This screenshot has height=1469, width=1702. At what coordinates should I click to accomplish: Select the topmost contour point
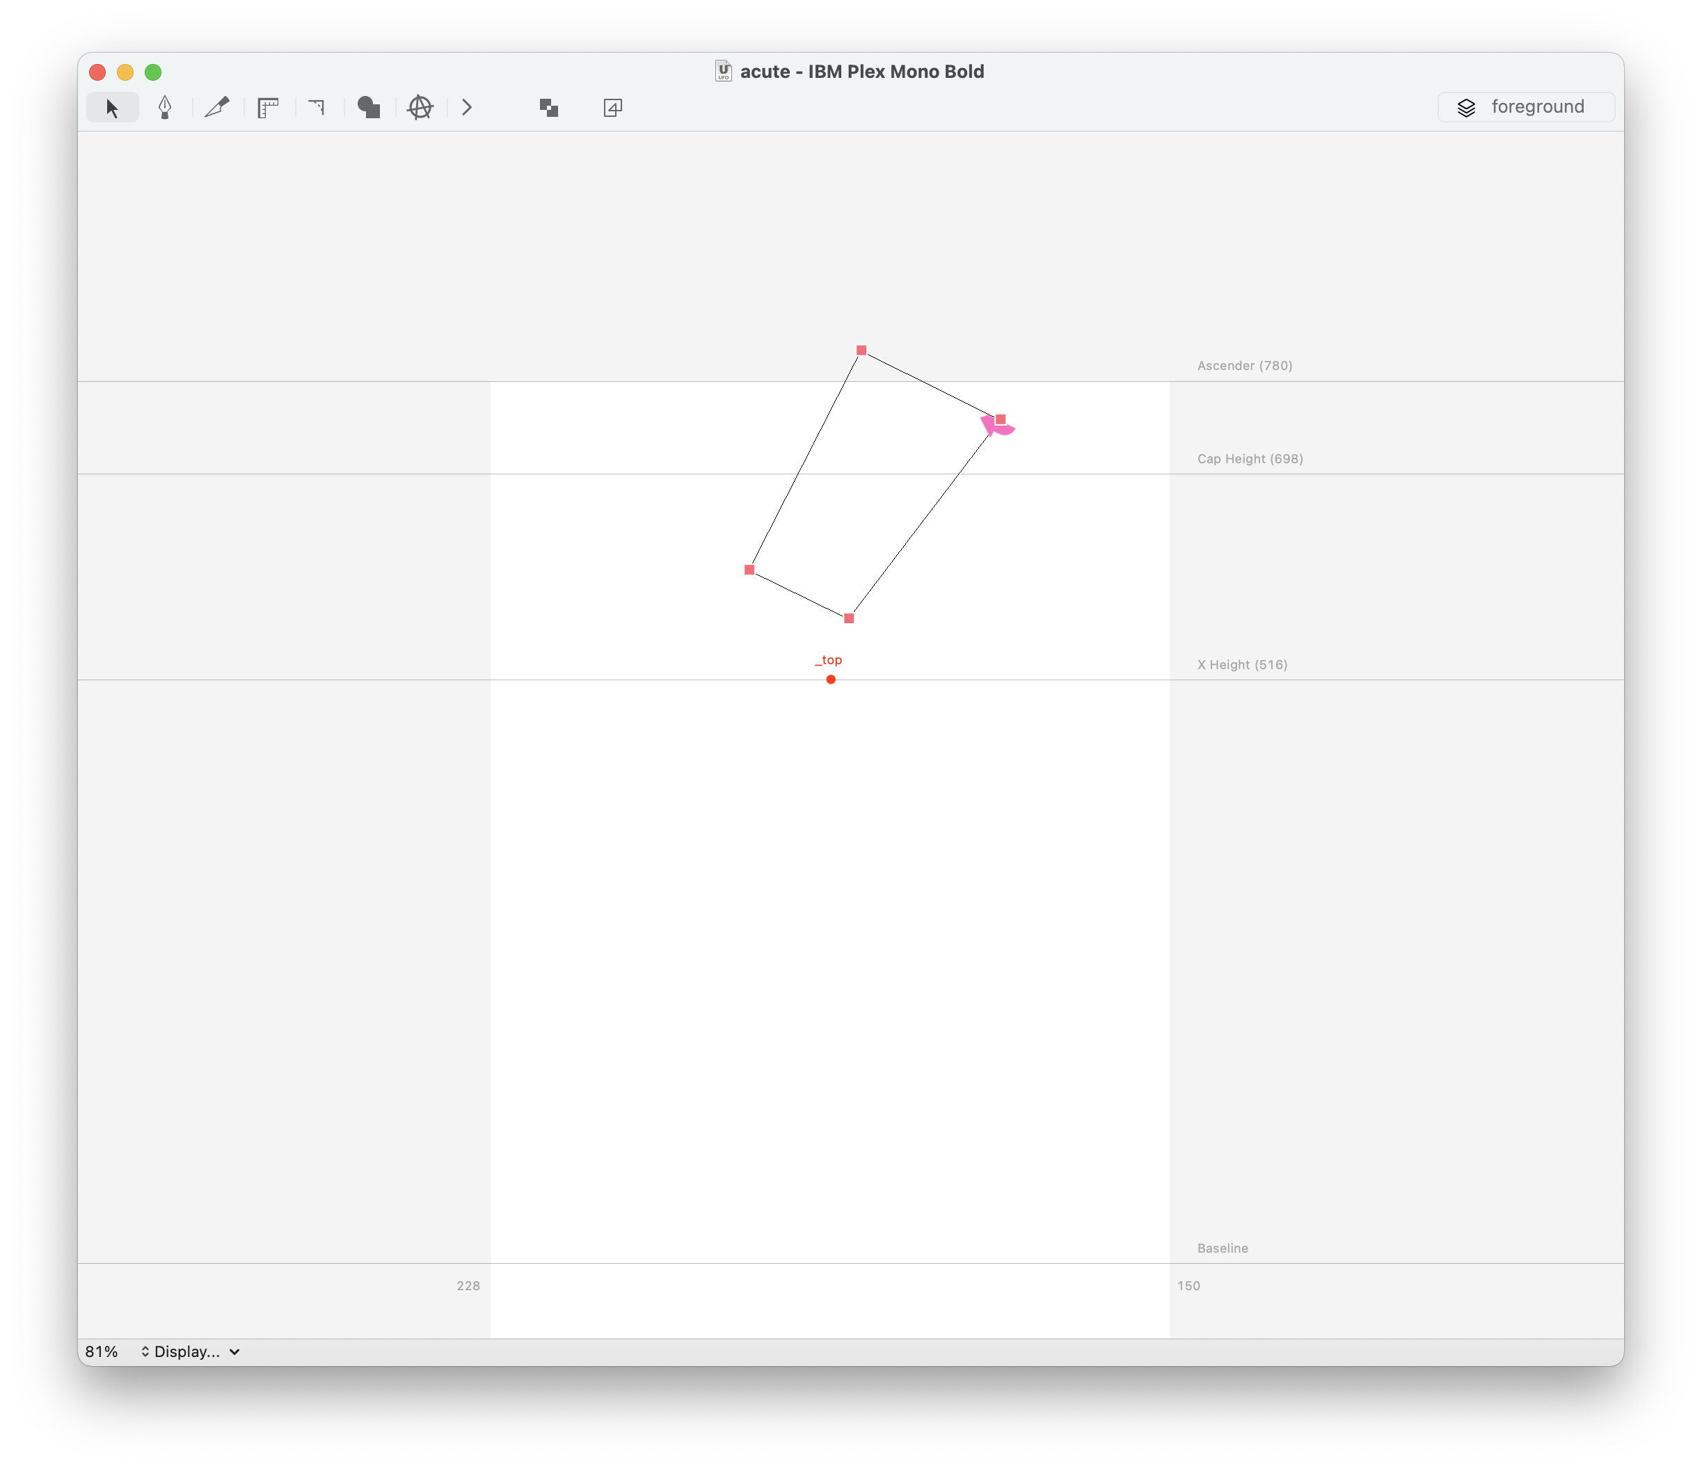(x=861, y=351)
